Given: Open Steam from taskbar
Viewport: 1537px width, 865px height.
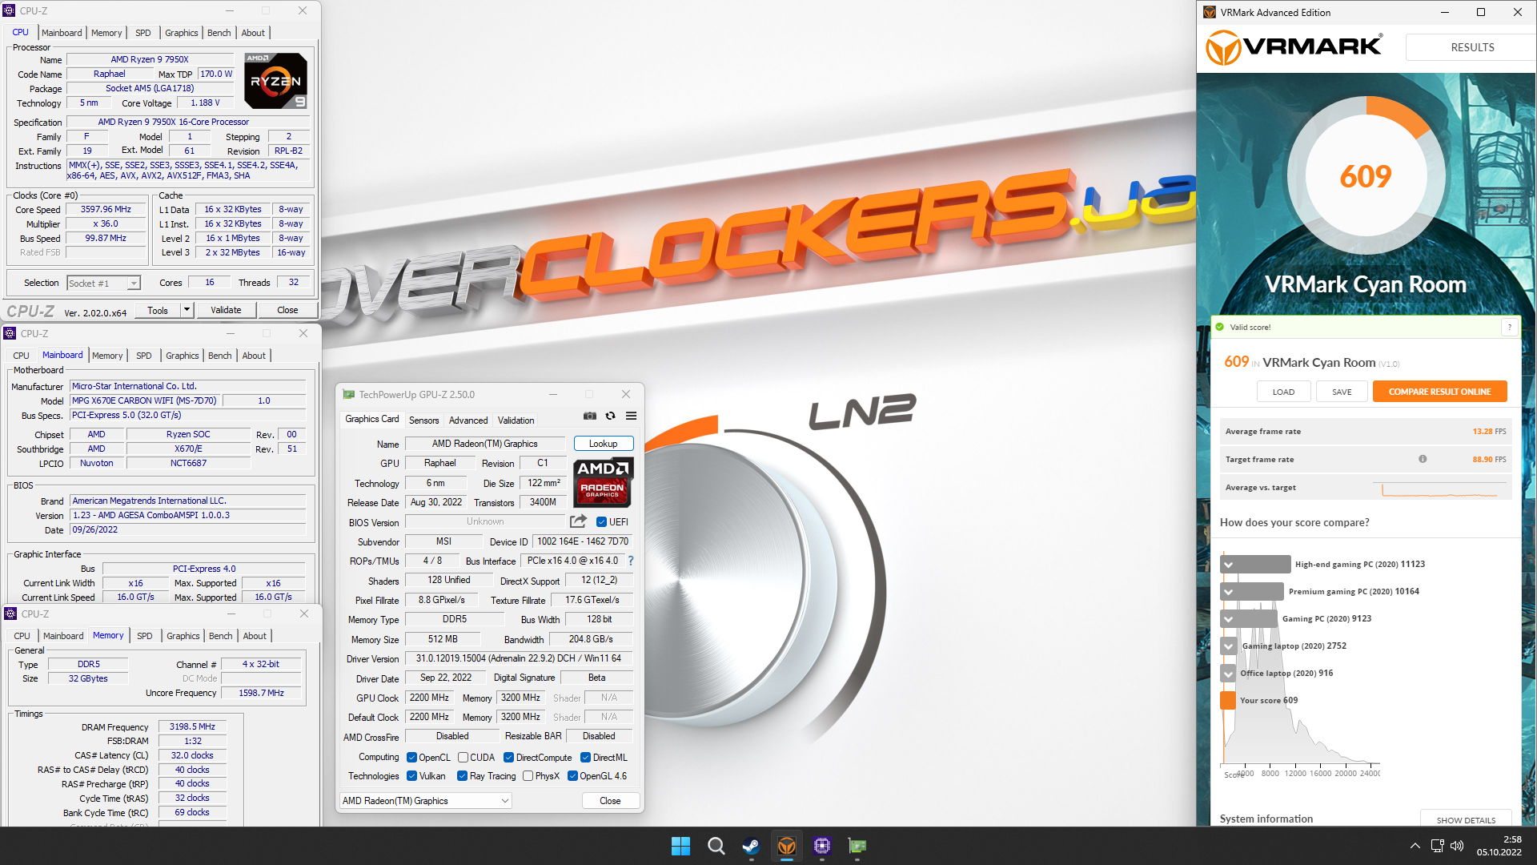Looking at the screenshot, I should pyautogui.click(x=751, y=846).
